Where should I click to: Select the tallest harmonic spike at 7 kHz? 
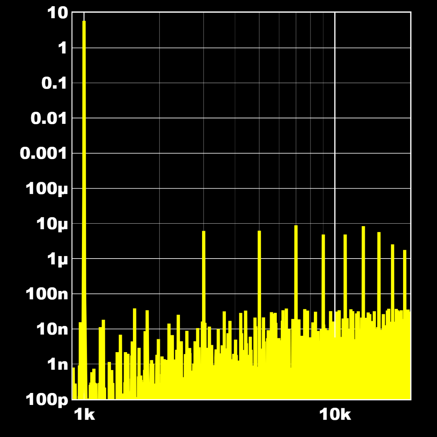point(296,272)
